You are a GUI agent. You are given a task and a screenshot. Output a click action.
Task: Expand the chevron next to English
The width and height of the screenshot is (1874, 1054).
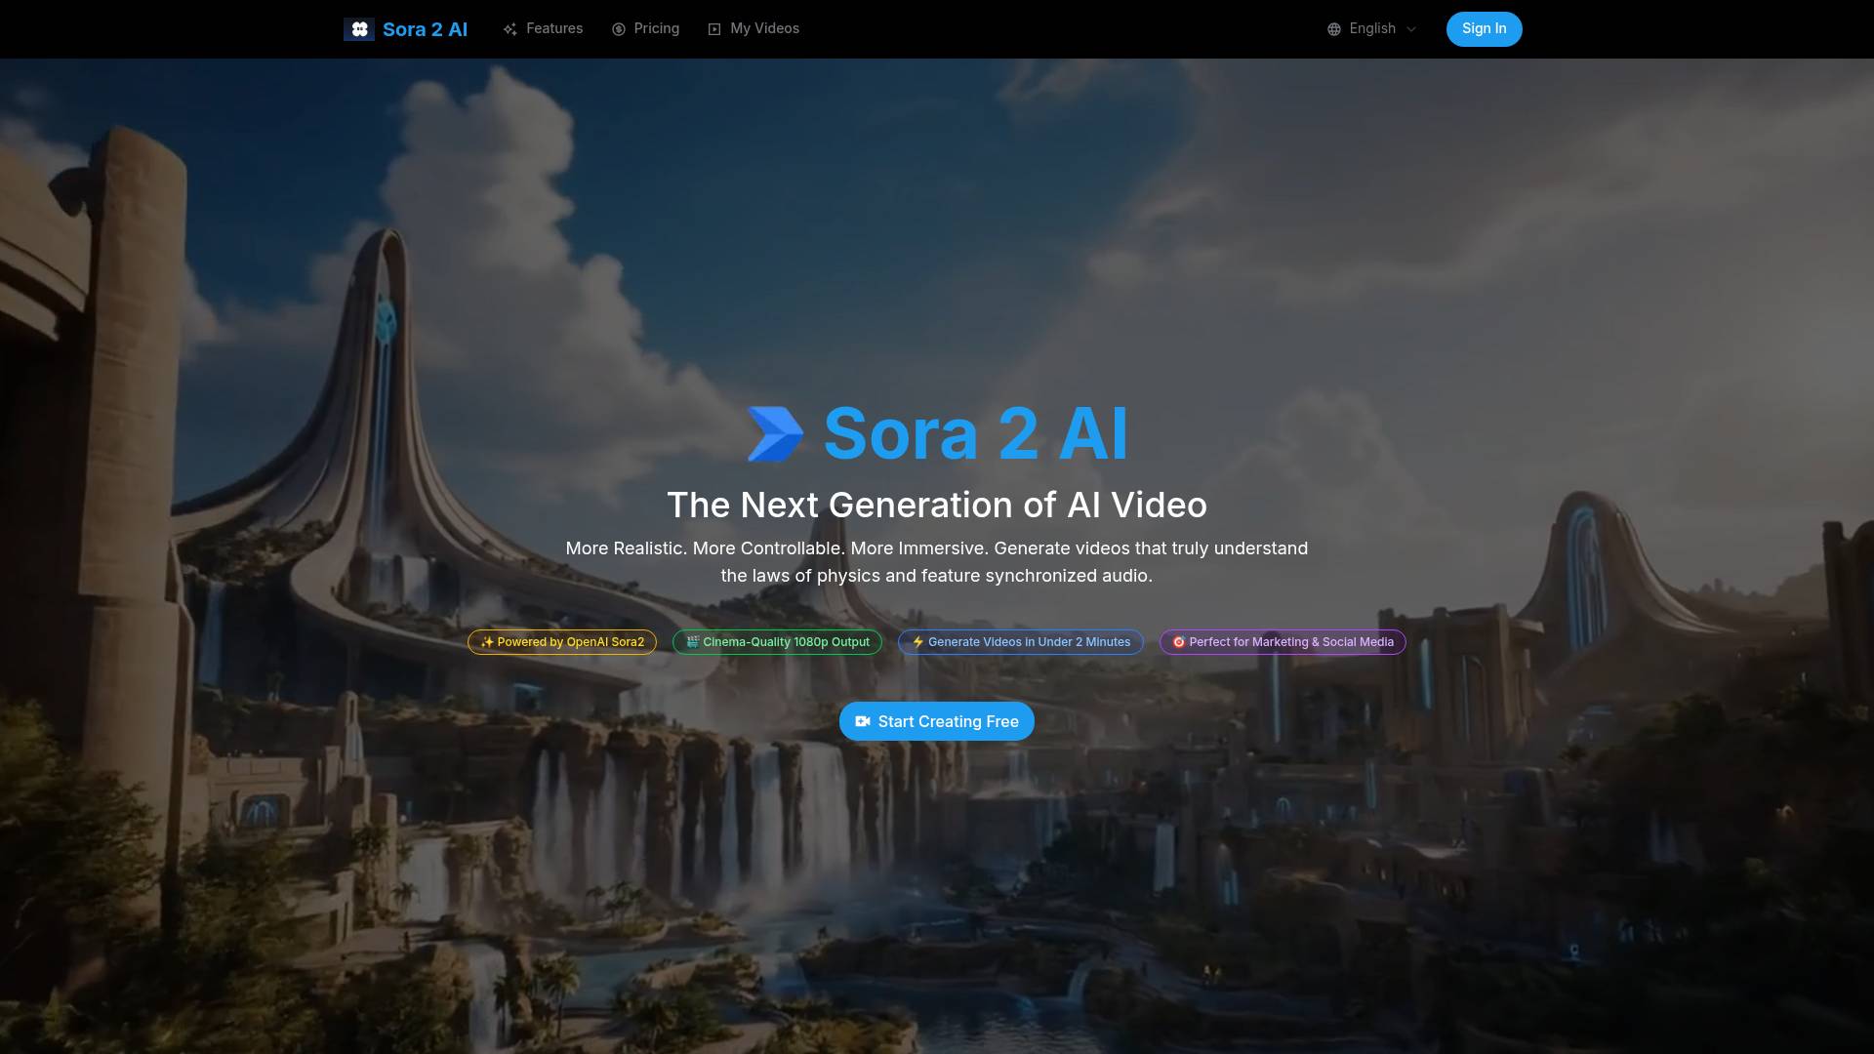(1411, 29)
